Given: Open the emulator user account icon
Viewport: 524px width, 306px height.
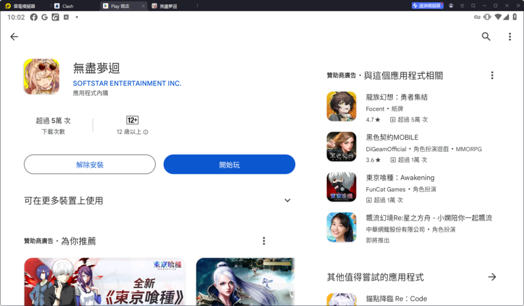Looking at the screenshot, I should (x=451, y=6).
